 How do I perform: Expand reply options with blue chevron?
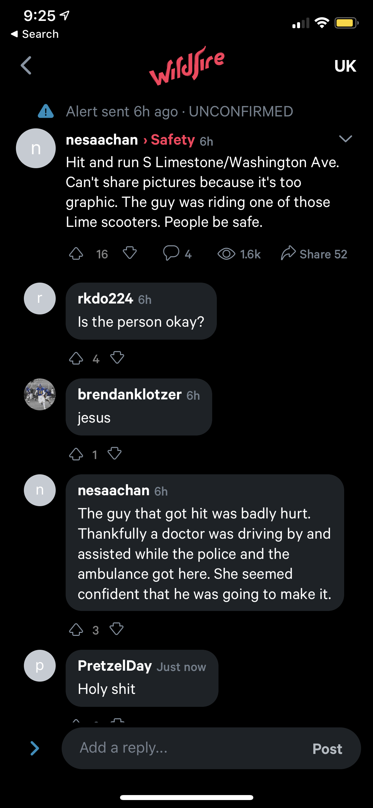35,748
